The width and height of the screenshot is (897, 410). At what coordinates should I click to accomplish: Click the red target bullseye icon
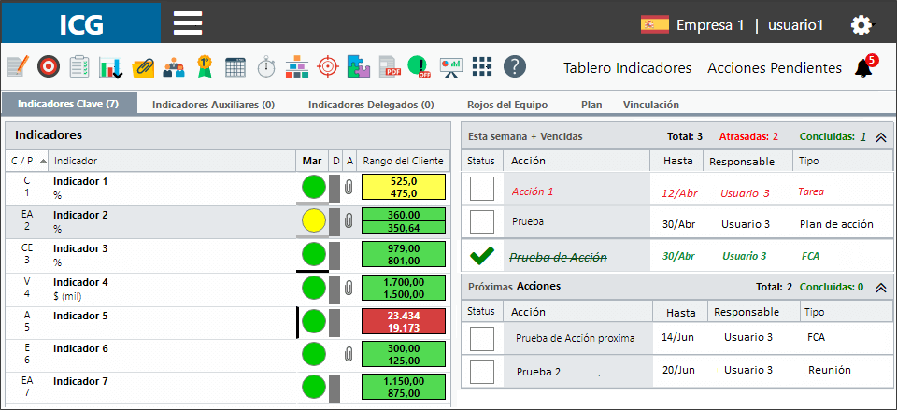point(49,67)
